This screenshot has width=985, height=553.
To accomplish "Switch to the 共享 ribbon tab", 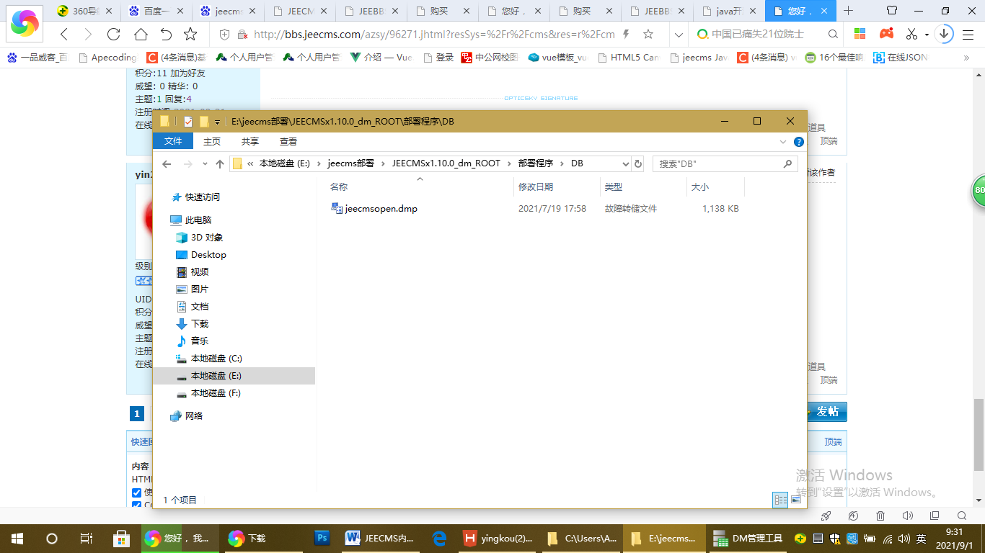I will click(x=250, y=142).
